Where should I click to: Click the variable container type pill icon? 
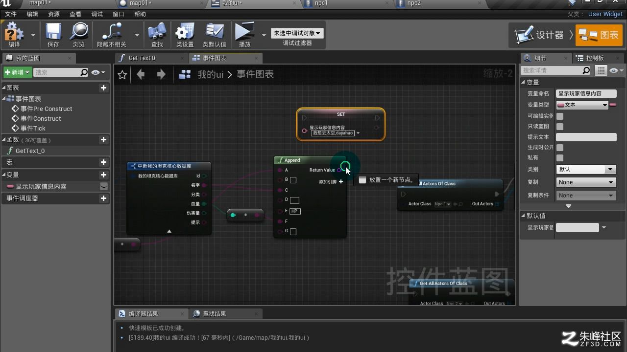613,105
